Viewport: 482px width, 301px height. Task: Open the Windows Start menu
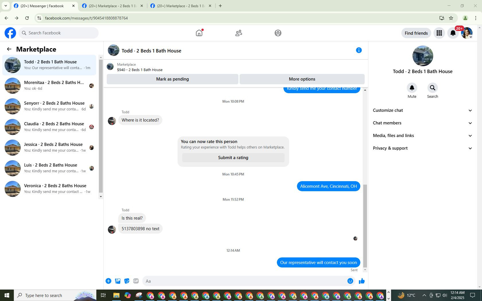coord(7,295)
